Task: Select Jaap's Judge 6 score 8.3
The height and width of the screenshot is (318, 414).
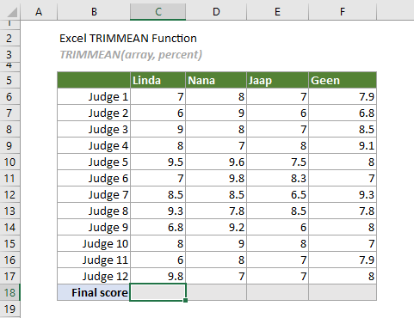Action: tap(277, 178)
